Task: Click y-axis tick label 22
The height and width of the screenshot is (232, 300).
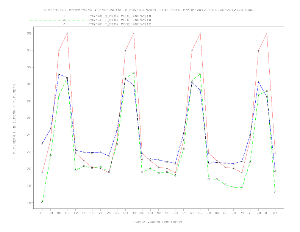Action: click(29, 152)
